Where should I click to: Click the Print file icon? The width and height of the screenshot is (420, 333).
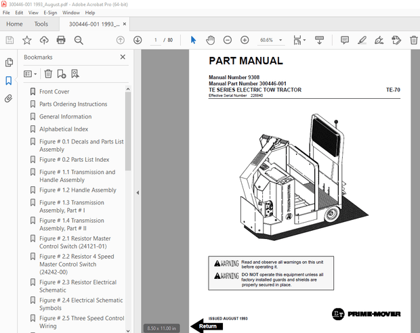[61, 41]
